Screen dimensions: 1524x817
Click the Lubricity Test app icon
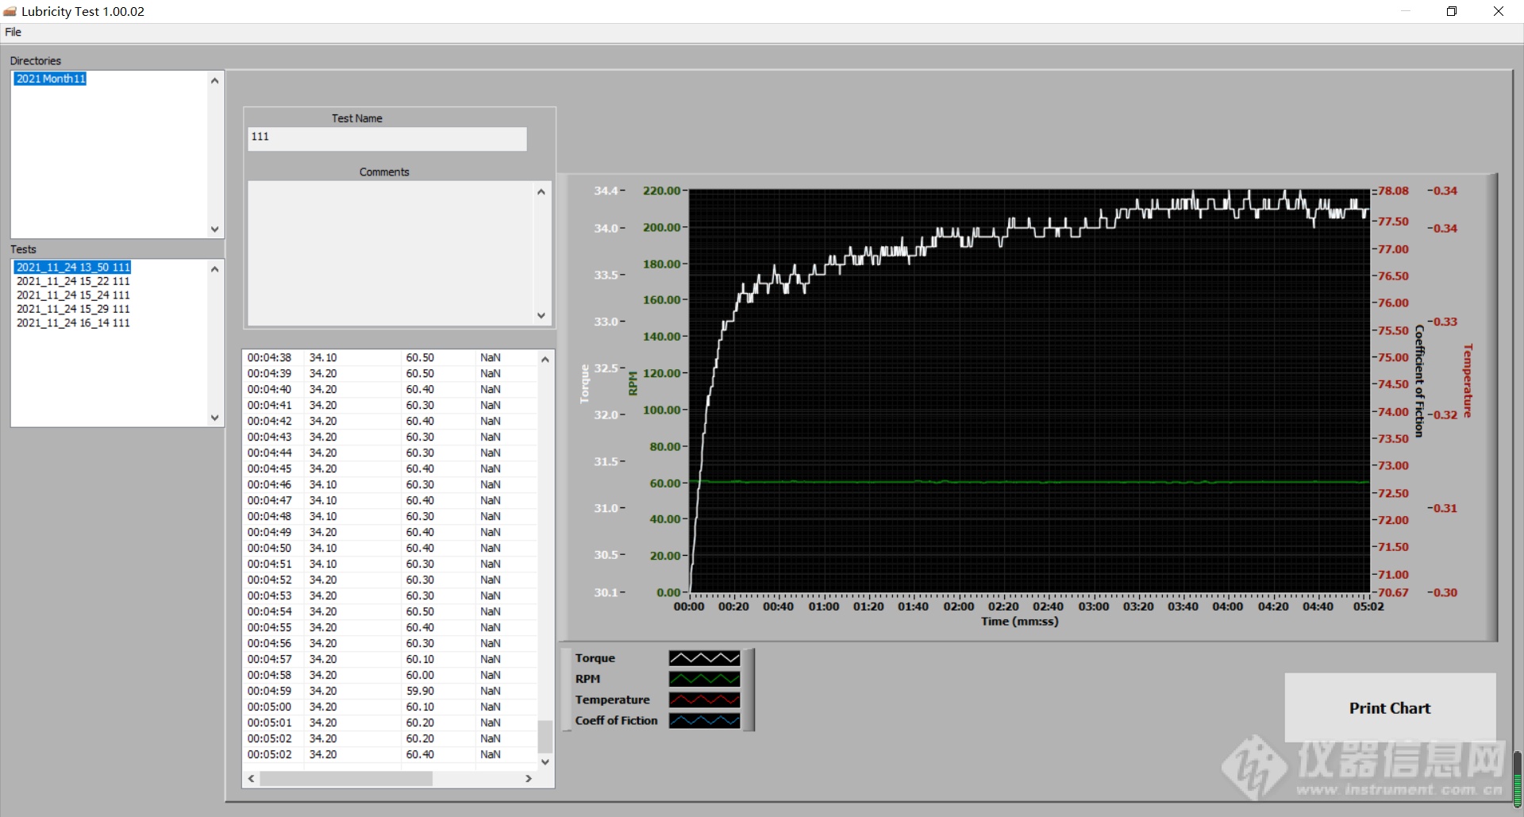10,11
